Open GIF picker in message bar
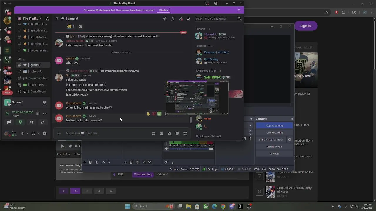376x211 pixels. click(x=162, y=133)
